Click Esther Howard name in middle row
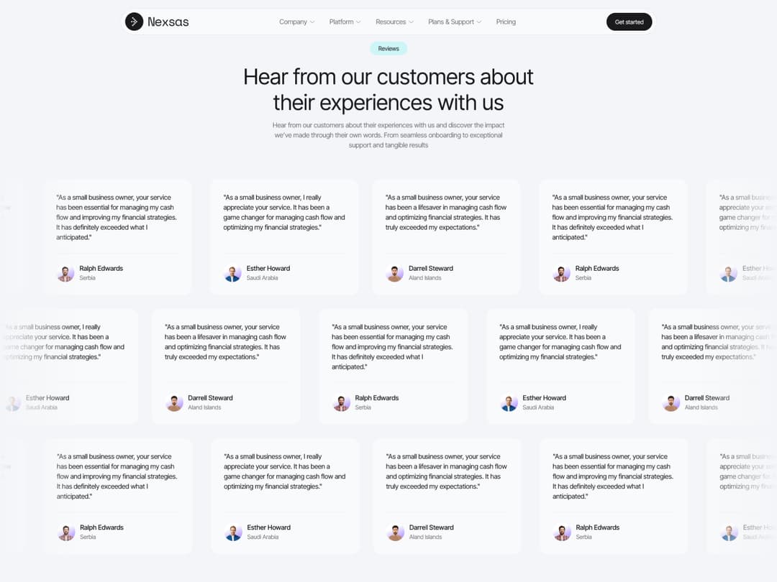The height and width of the screenshot is (582, 777). tap(544, 398)
